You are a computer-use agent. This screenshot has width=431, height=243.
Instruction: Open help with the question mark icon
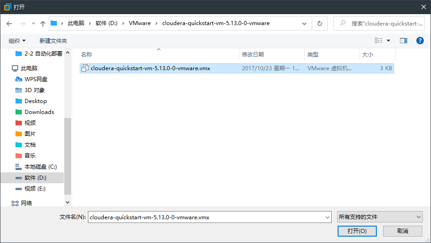420,41
